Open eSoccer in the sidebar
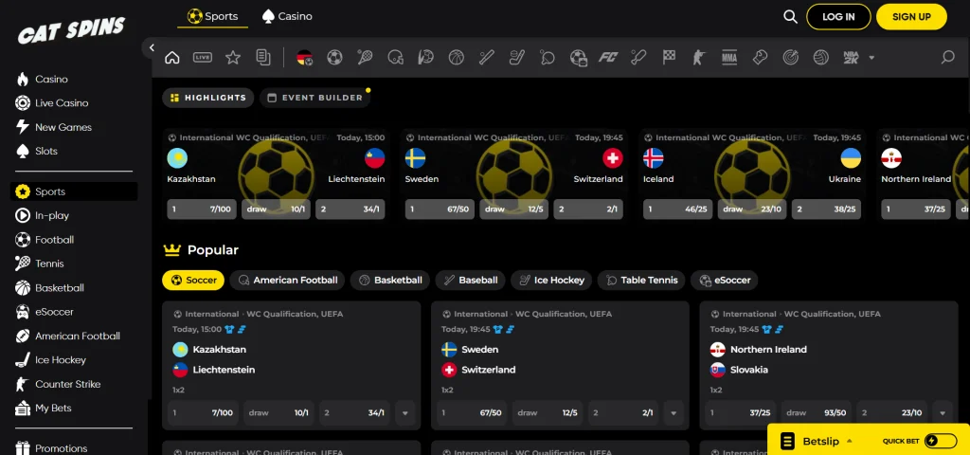 click(44, 312)
